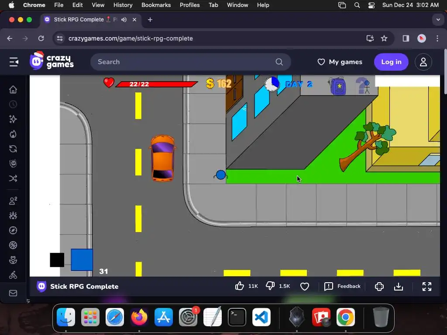Viewport: 447px width, 335px height.
Task: Expand the tab search dropdown arrow
Action: click(438, 20)
